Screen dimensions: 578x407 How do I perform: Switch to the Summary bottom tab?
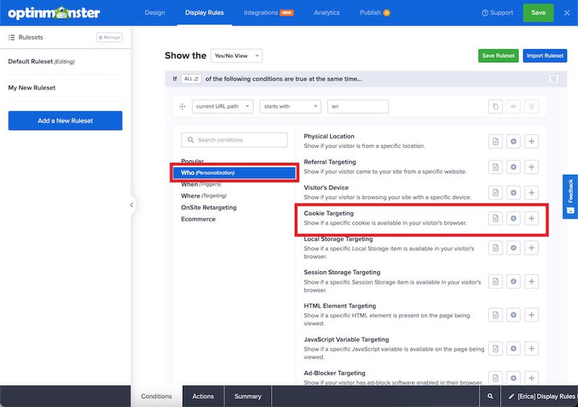[248, 396]
